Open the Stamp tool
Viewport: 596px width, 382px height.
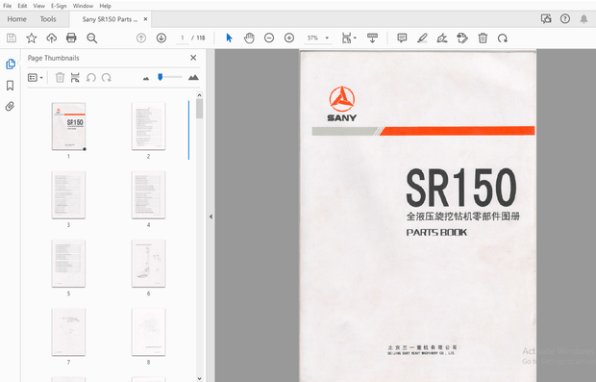click(x=462, y=38)
